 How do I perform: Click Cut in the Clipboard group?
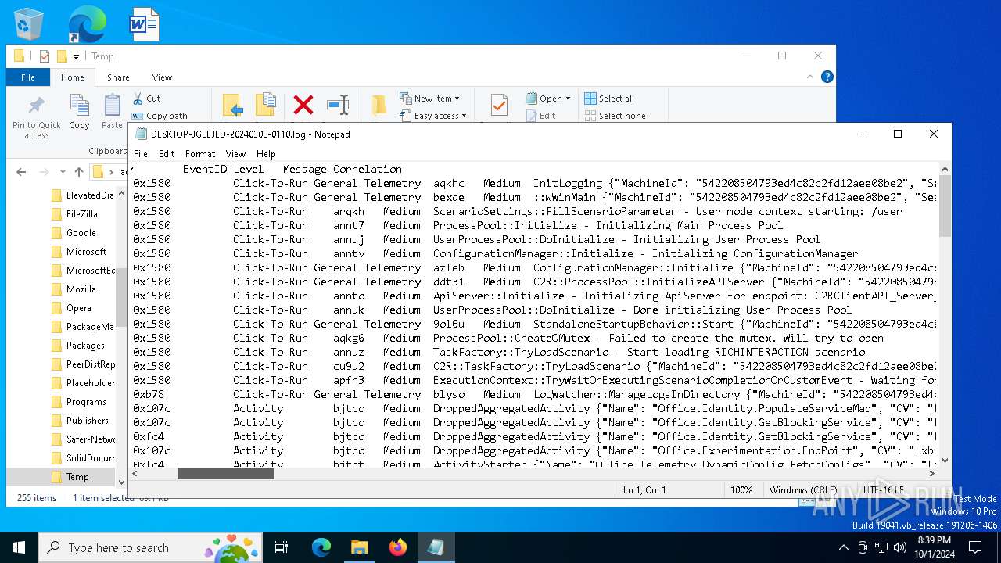pos(146,99)
